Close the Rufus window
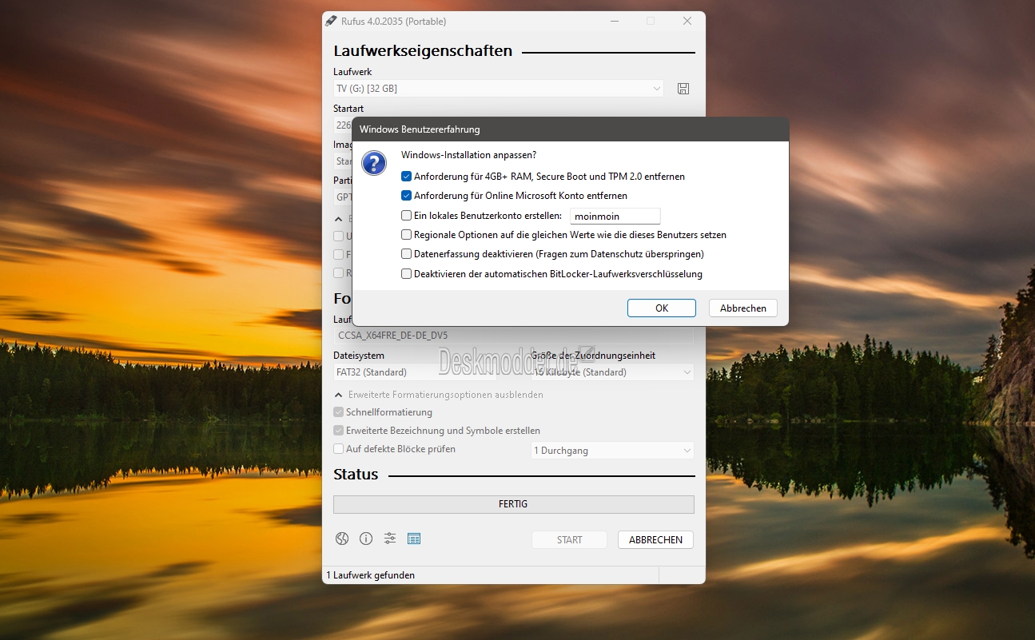This screenshot has height=640, width=1035. pyautogui.click(x=687, y=21)
